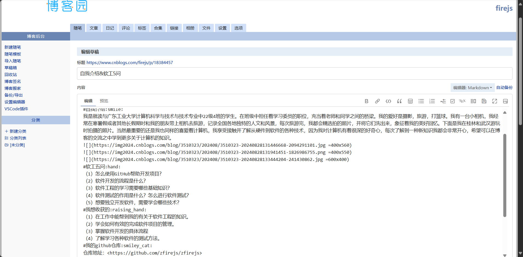Open the 标签 tab
The width and height of the screenshot is (523, 257).
[142, 28]
